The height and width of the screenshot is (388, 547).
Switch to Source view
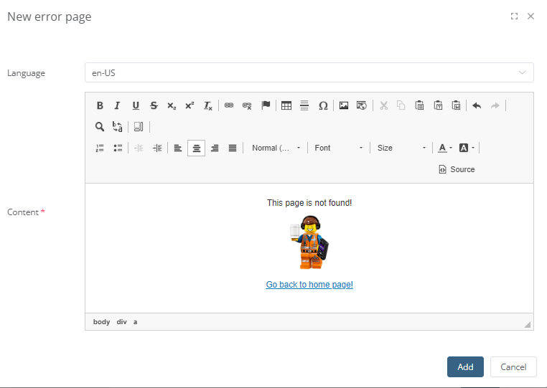pyautogui.click(x=457, y=169)
